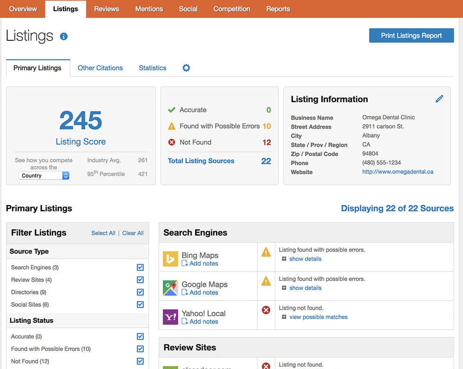Click the warning icon beside Found with Possible Errors
Image resolution: width=463 pixels, height=369 pixels.
171,126
